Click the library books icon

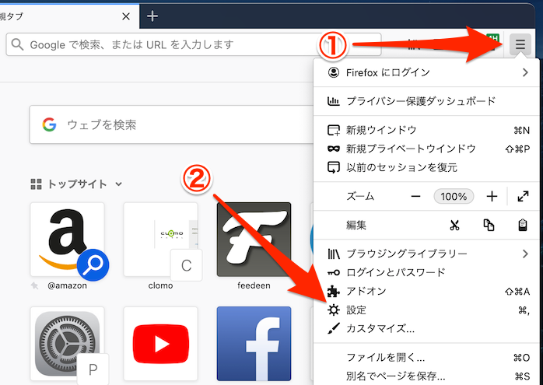[334, 254]
